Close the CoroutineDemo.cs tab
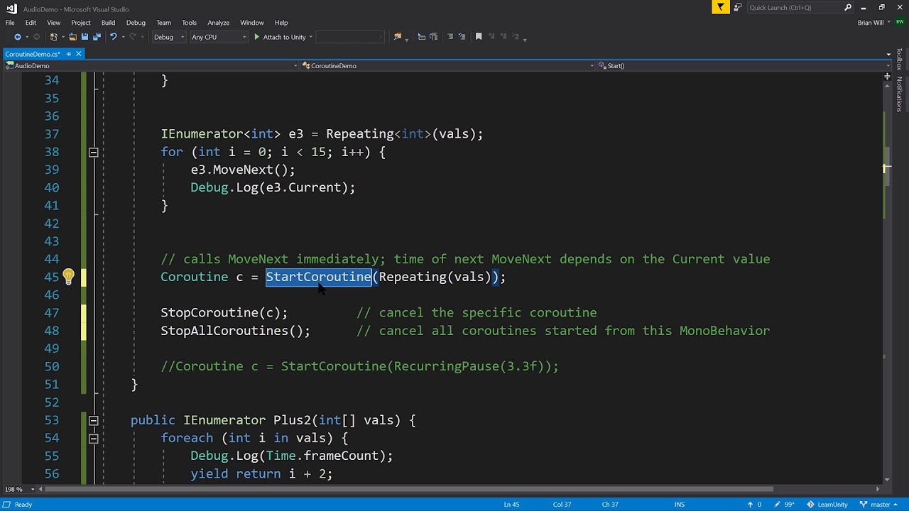The width and height of the screenshot is (909, 511). coord(79,54)
